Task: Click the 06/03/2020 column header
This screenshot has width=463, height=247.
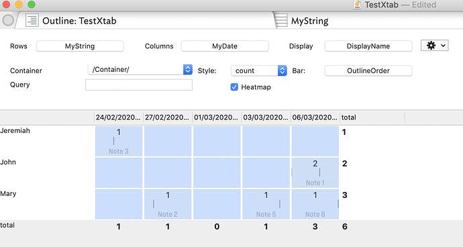Action: (x=315, y=117)
